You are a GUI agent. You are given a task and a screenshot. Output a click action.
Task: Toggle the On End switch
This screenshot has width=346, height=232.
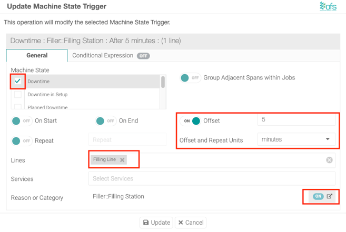point(106,121)
